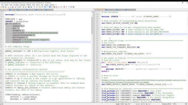Click 'TARGET = grand_blue' line in left pane
The image size is (188, 105).
(x=17, y=21)
